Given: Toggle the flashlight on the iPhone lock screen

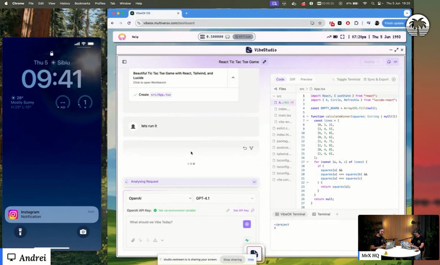Looking at the screenshot, I should point(20,232).
